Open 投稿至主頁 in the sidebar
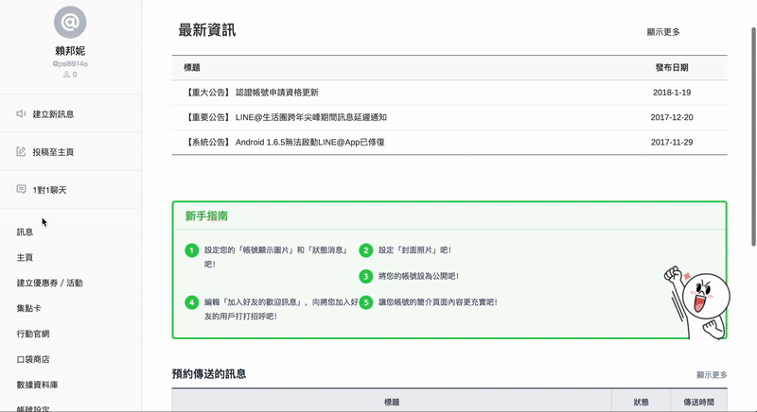This screenshot has width=757, height=412. pyautogui.click(x=53, y=152)
